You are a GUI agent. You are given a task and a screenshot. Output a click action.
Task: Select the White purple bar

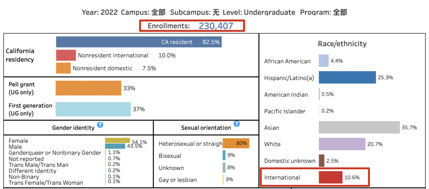(x=342, y=144)
